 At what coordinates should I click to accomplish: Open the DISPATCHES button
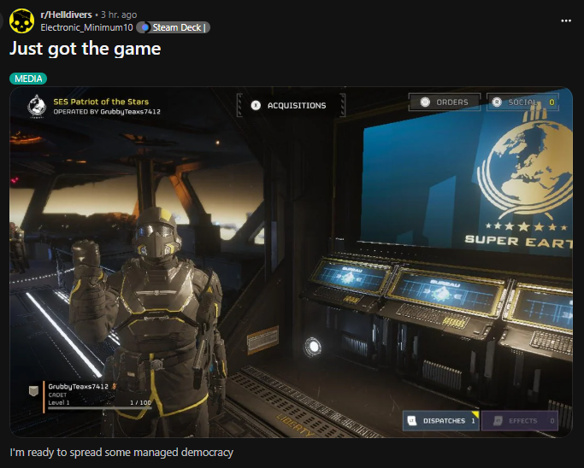(x=441, y=421)
